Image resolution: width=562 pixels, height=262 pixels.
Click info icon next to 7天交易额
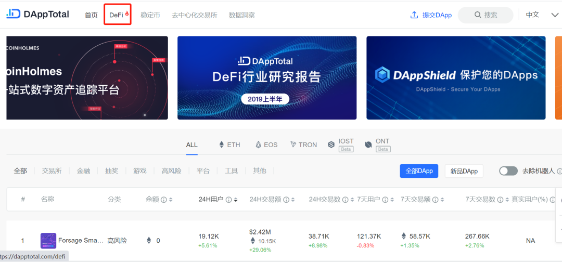[435, 200]
